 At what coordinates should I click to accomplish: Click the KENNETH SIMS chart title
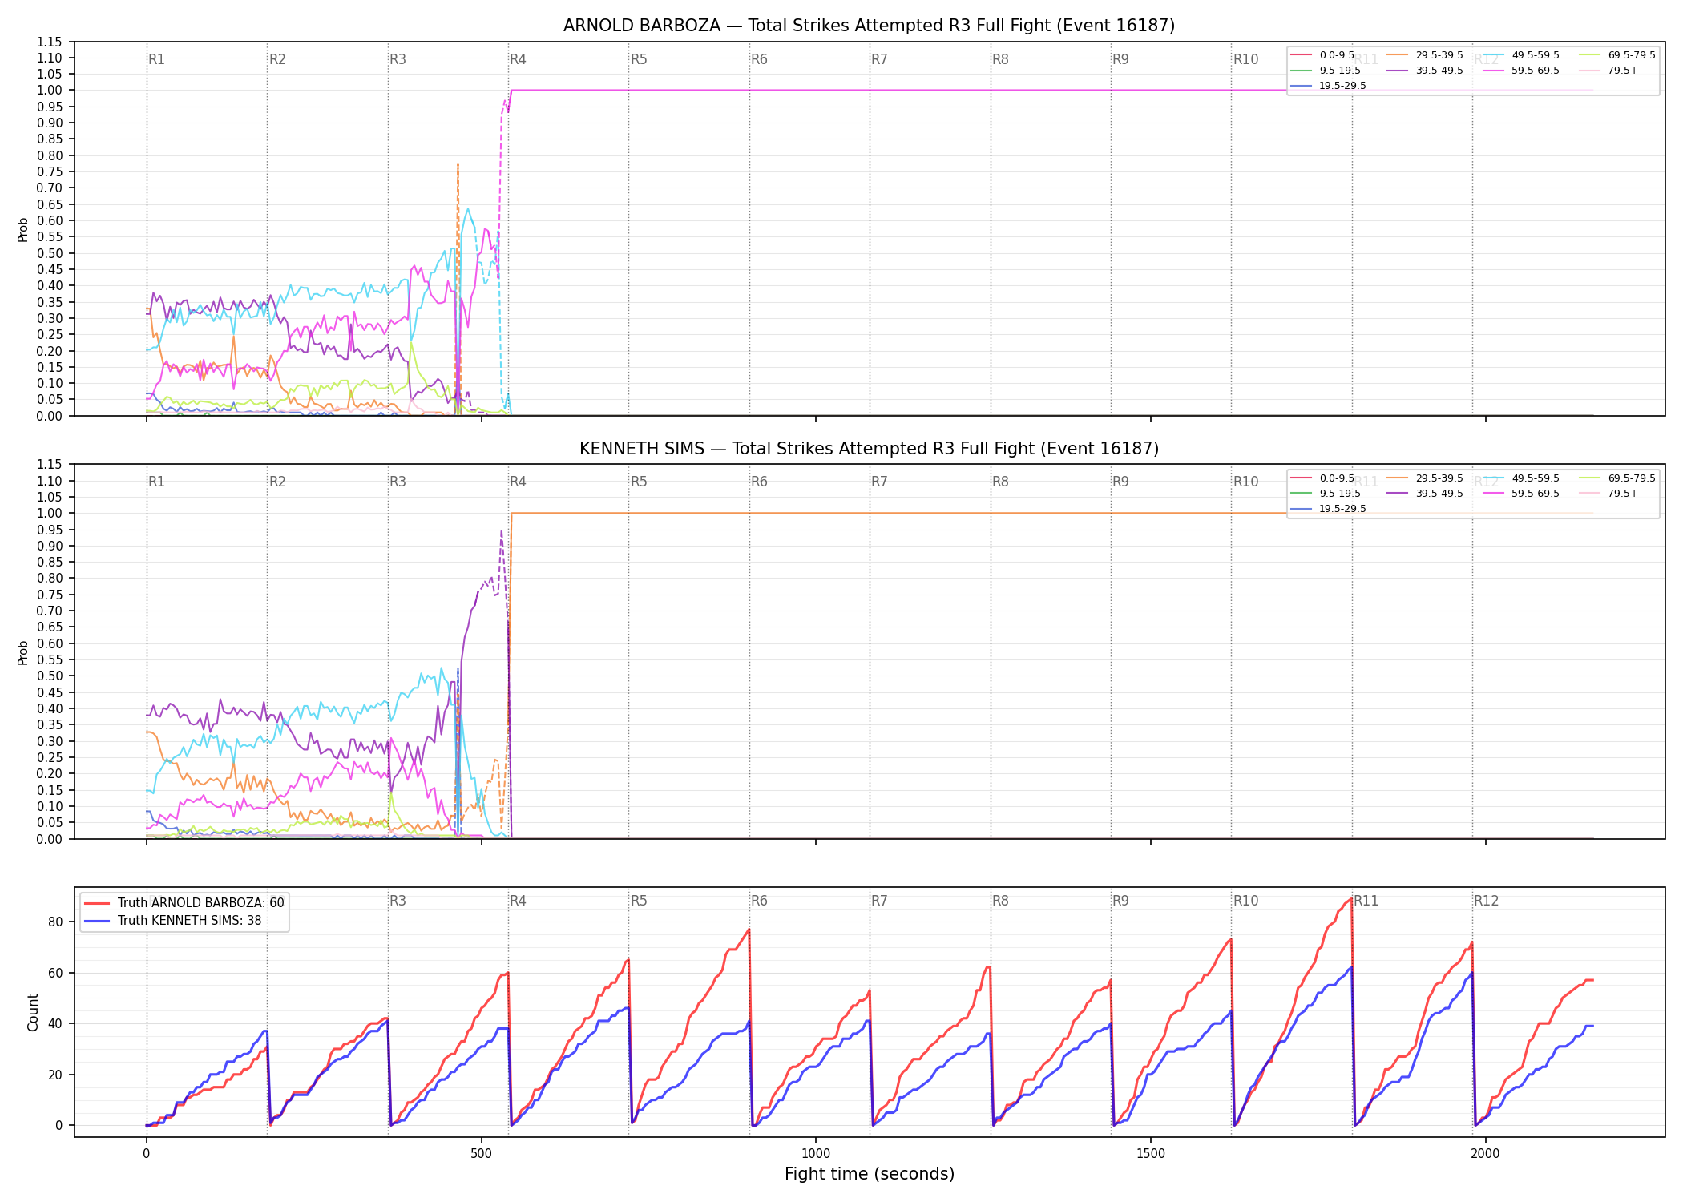point(869,449)
